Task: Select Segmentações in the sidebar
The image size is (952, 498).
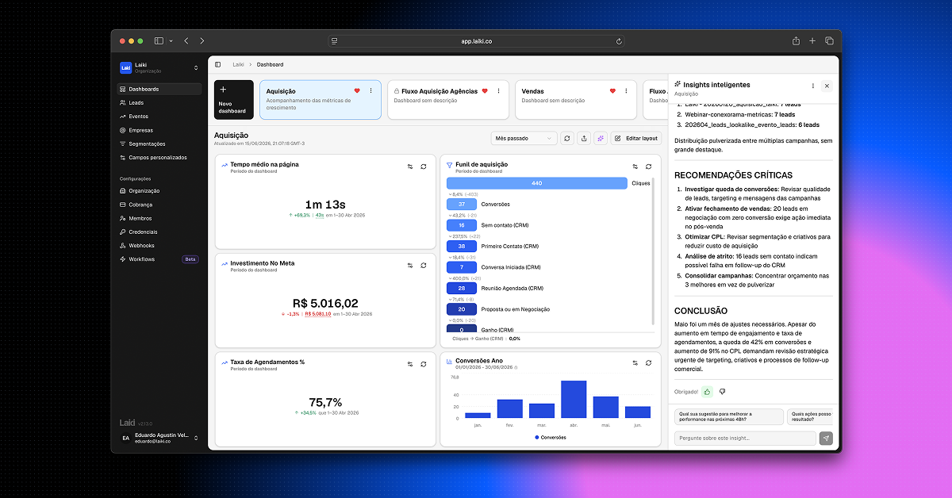Action: coord(159,144)
